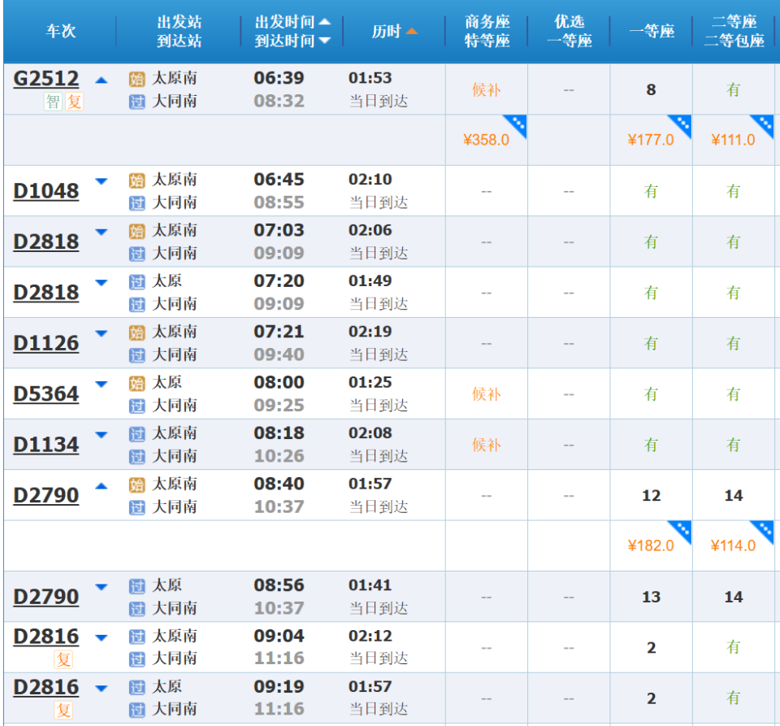The height and width of the screenshot is (726, 780).
Task: Select ¥182.0 first class price for D2790
Action: [651, 546]
